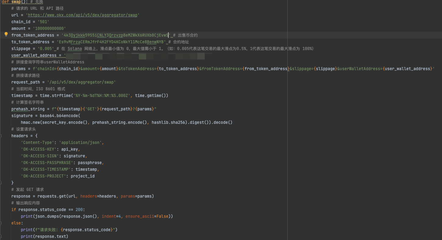Screen dimensions: 442x240
Task: Click the hmac.new call
Action: (30, 122)
